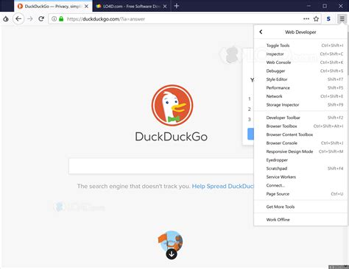Go back from Web Developer submenu
The height and width of the screenshot is (269, 349).
261,32
